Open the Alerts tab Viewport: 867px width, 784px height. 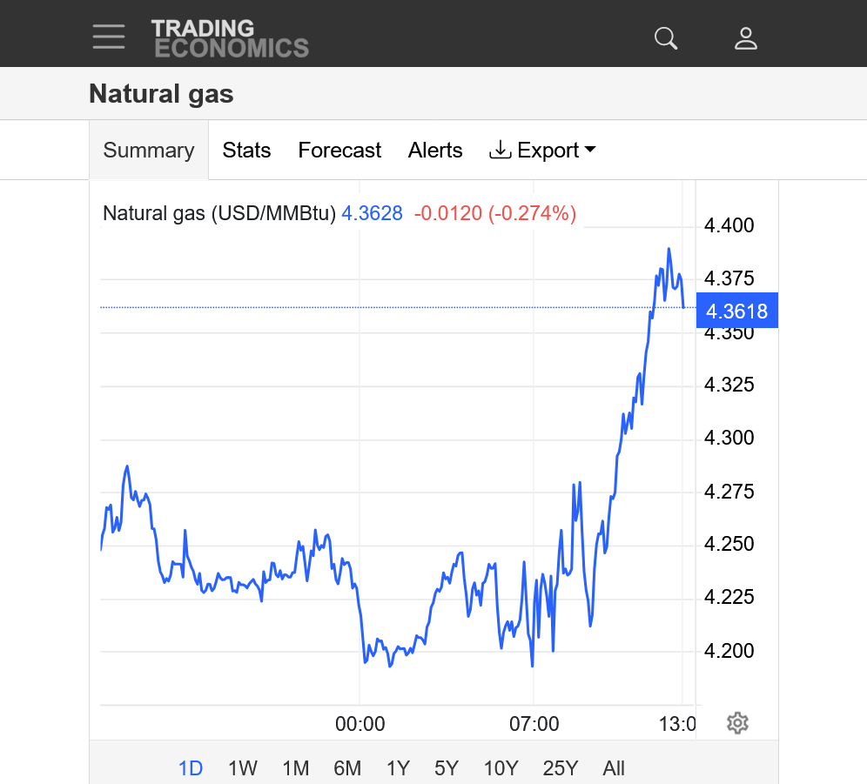click(x=435, y=151)
